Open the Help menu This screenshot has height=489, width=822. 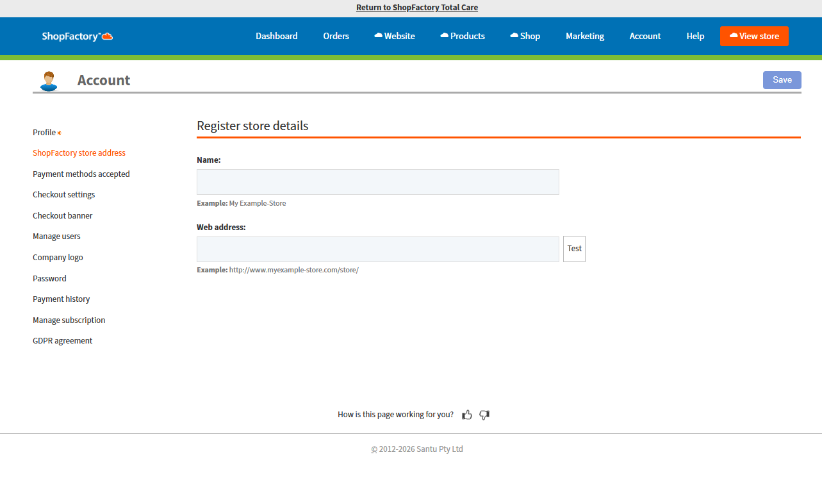pos(695,37)
